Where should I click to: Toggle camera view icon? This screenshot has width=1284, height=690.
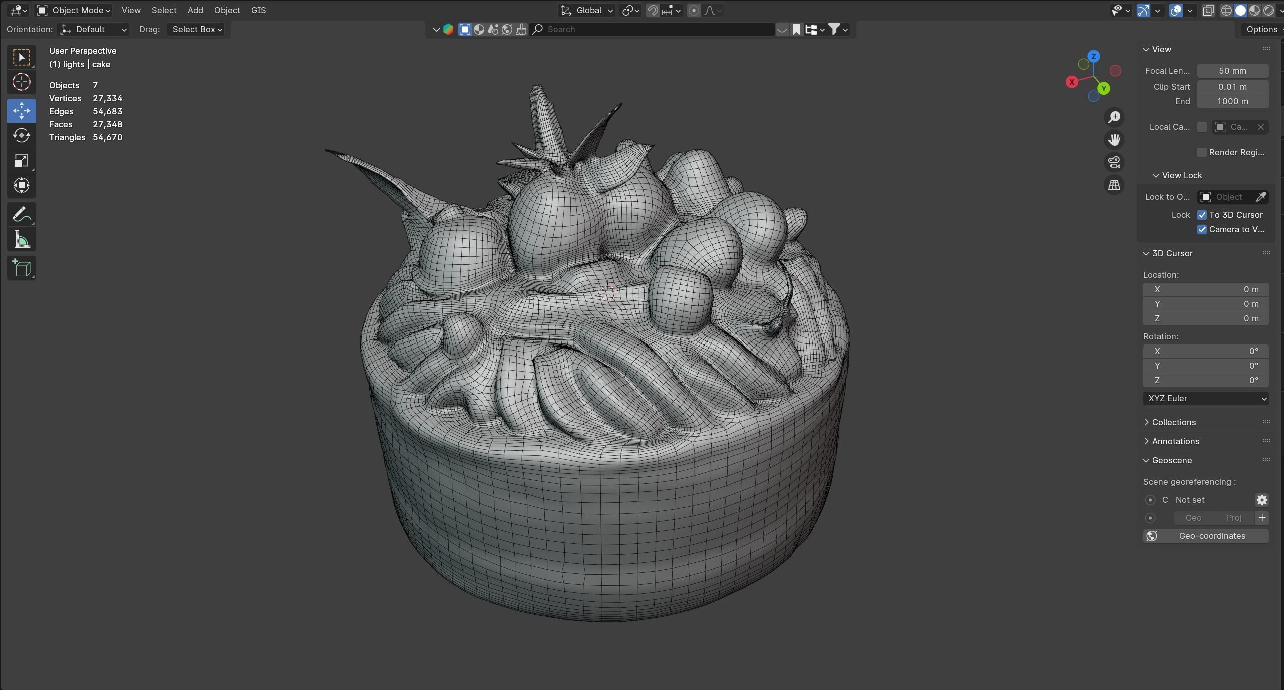[x=1114, y=162]
